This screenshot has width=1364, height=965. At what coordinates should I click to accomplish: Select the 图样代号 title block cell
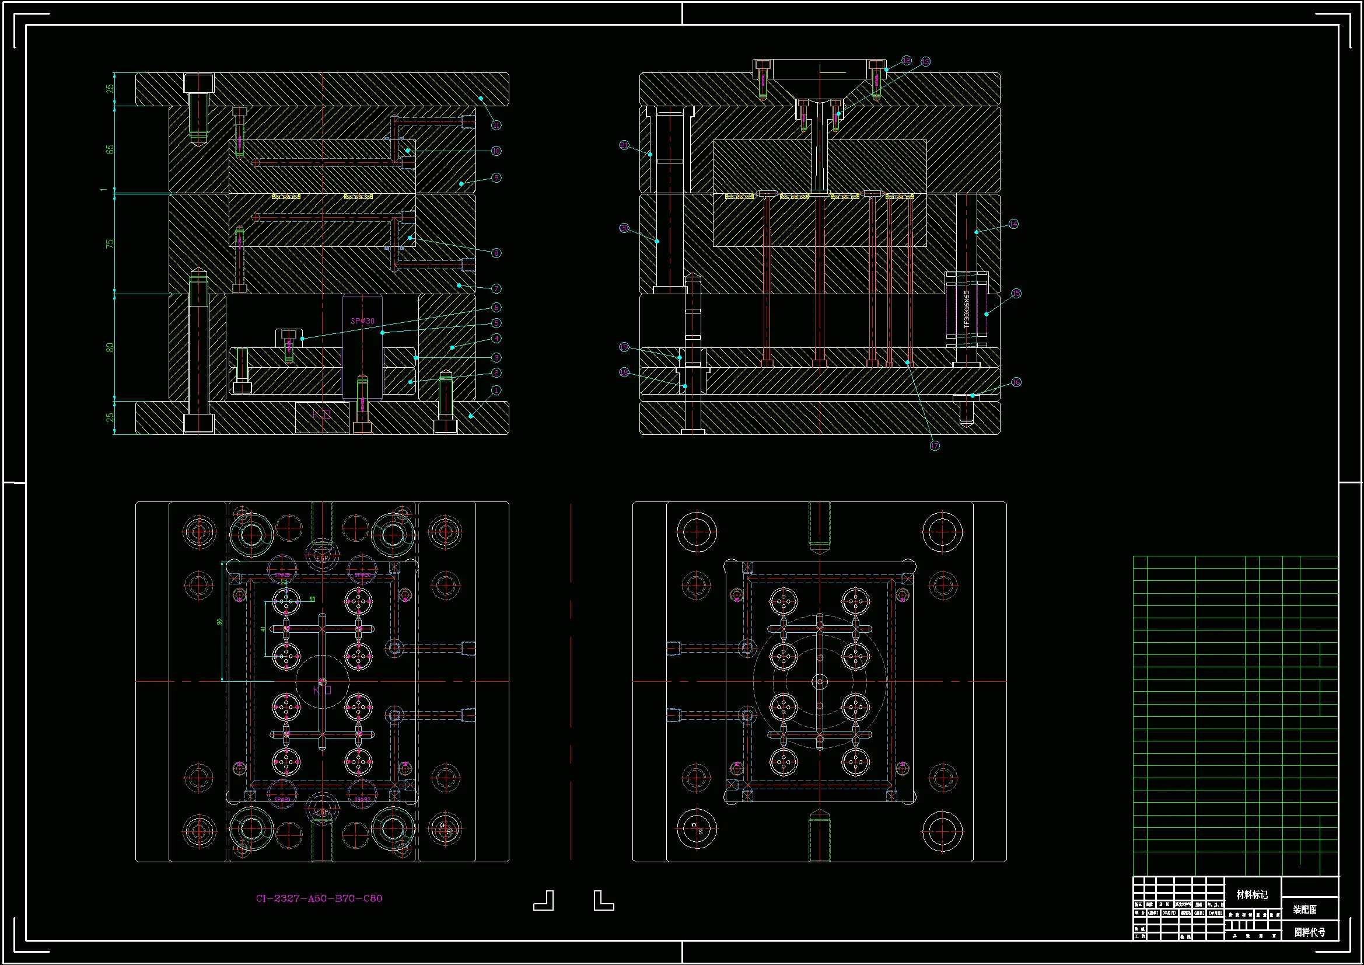click(x=1309, y=932)
